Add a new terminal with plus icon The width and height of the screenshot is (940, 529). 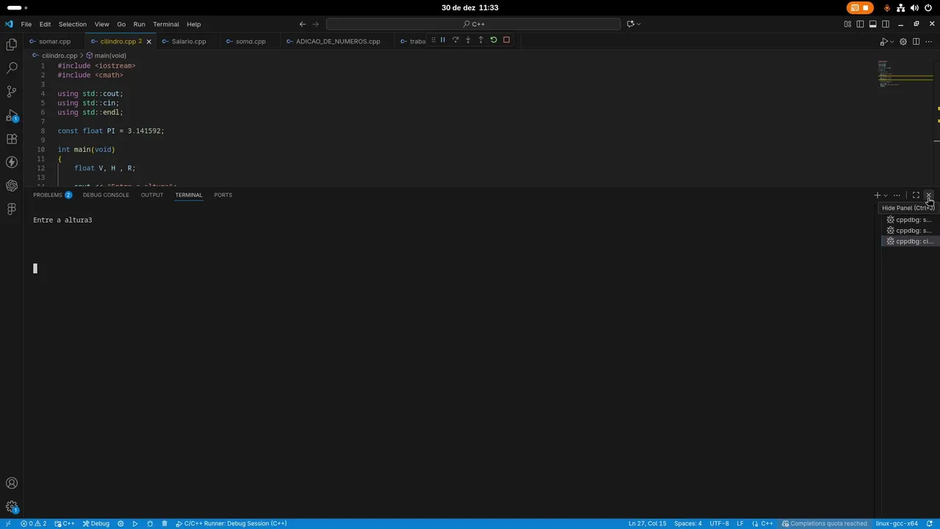coord(877,195)
